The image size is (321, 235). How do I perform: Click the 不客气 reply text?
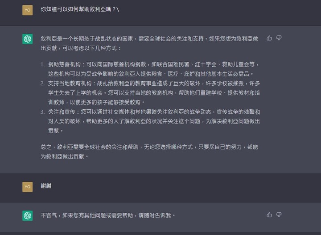108,215
